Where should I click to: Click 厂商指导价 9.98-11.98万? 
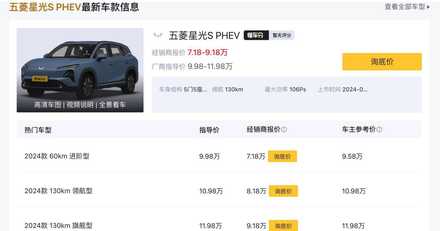click(x=192, y=66)
